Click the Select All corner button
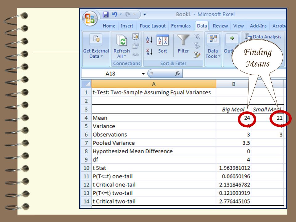Screen dimensions: 296x222 tap(86, 84)
